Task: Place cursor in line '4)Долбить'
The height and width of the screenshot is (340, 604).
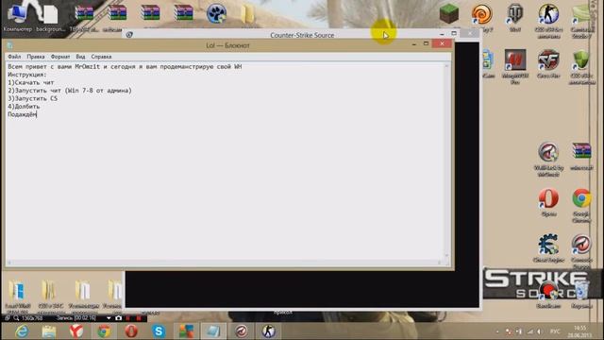Action: click(x=24, y=107)
